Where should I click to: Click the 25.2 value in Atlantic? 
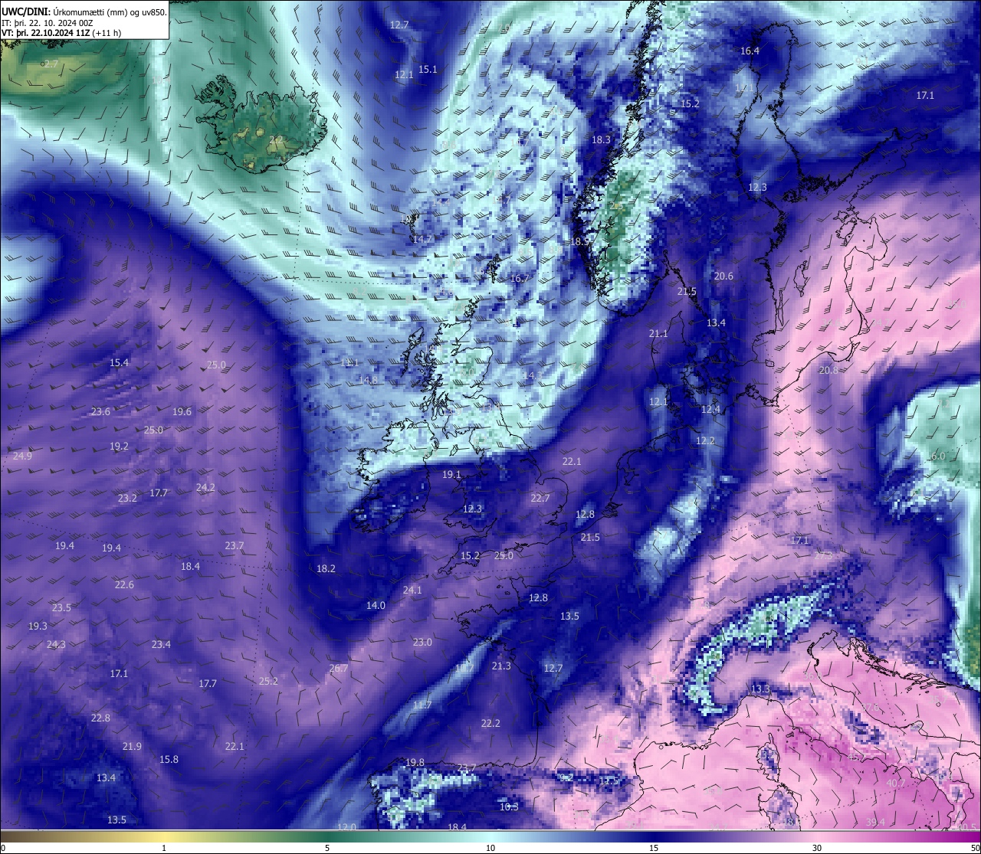click(268, 681)
